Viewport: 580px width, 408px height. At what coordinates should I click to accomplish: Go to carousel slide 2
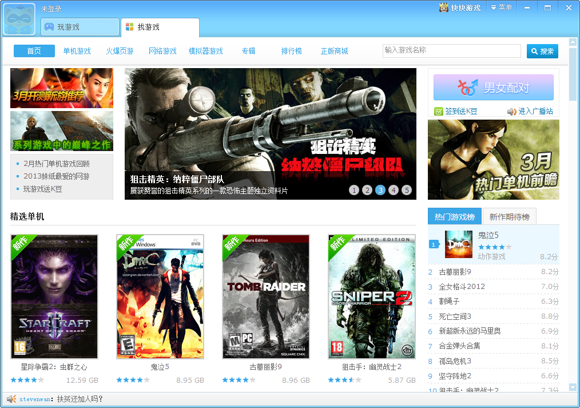[x=367, y=190]
